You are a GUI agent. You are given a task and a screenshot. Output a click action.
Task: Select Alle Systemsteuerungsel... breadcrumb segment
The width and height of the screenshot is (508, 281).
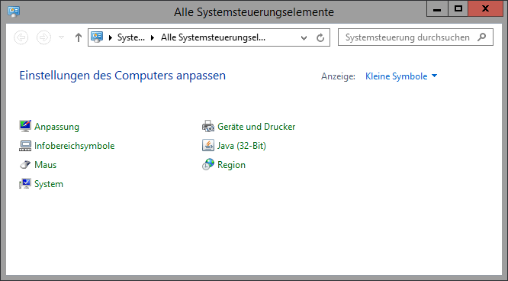pyautogui.click(x=213, y=37)
